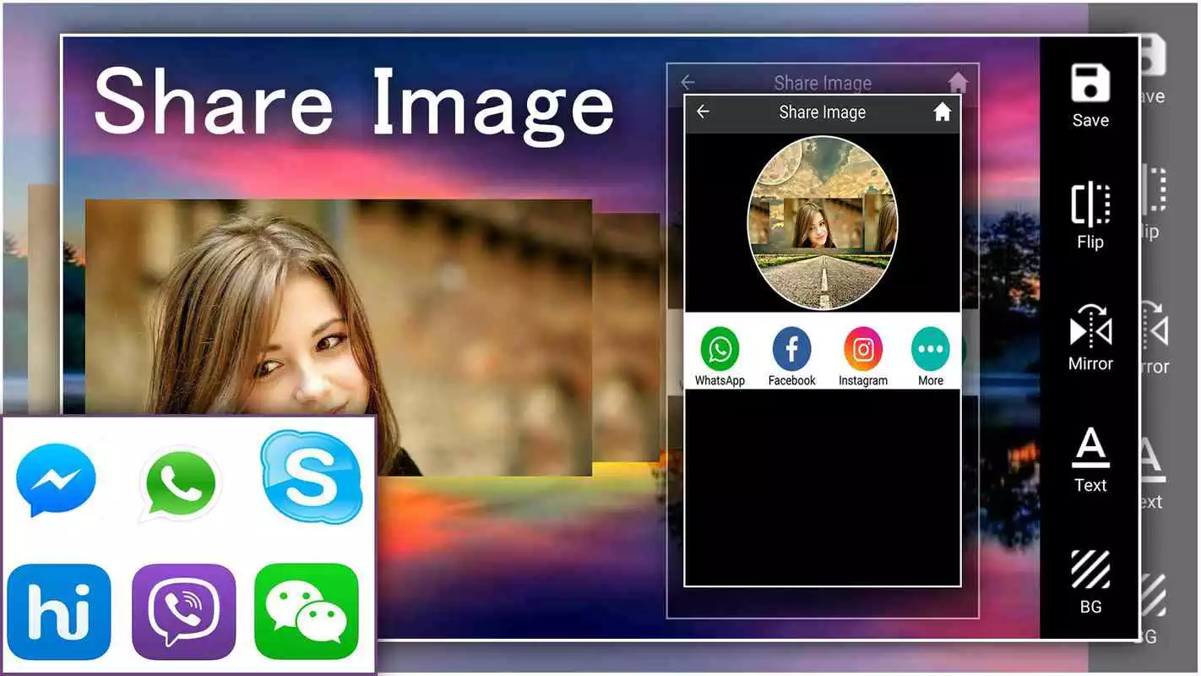
Task: Click the 'Text' label under the A icon
Action: tap(1090, 485)
